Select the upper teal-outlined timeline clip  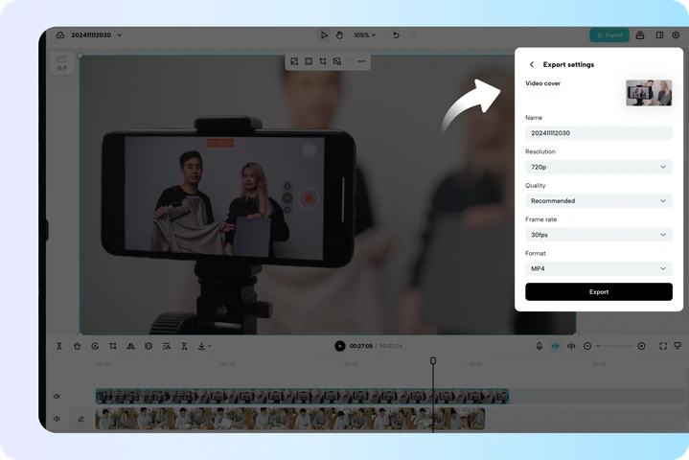[x=302, y=397]
